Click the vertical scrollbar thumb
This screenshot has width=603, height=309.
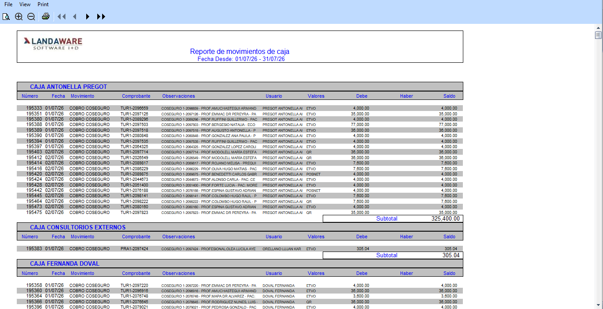[x=599, y=35]
